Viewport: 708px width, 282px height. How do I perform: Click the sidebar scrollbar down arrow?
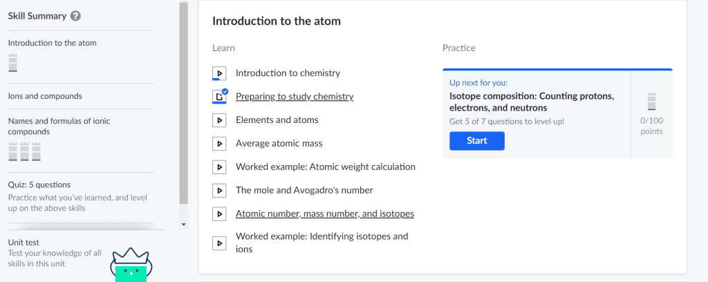(x=183, y=224)
